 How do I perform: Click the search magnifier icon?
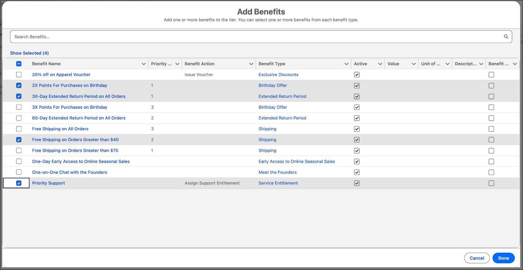coord(506,37)
